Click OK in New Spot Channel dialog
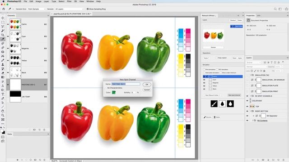289x162 pixels. point(147,84)
